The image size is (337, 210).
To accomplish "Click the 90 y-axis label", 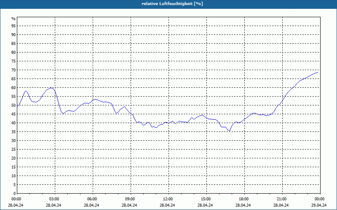I will 13,35.
